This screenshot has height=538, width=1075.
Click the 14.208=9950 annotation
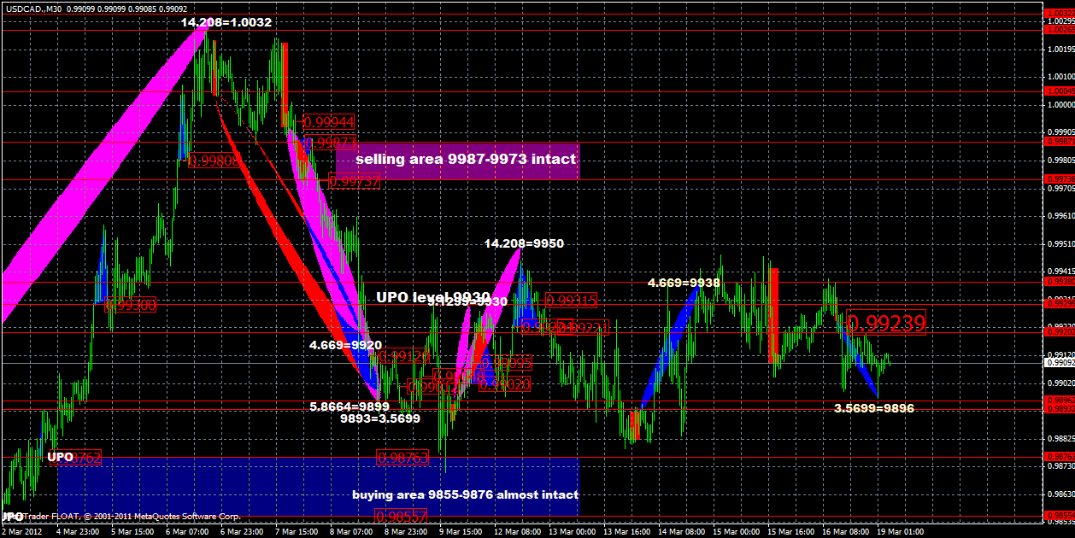[x=523, y=243]
